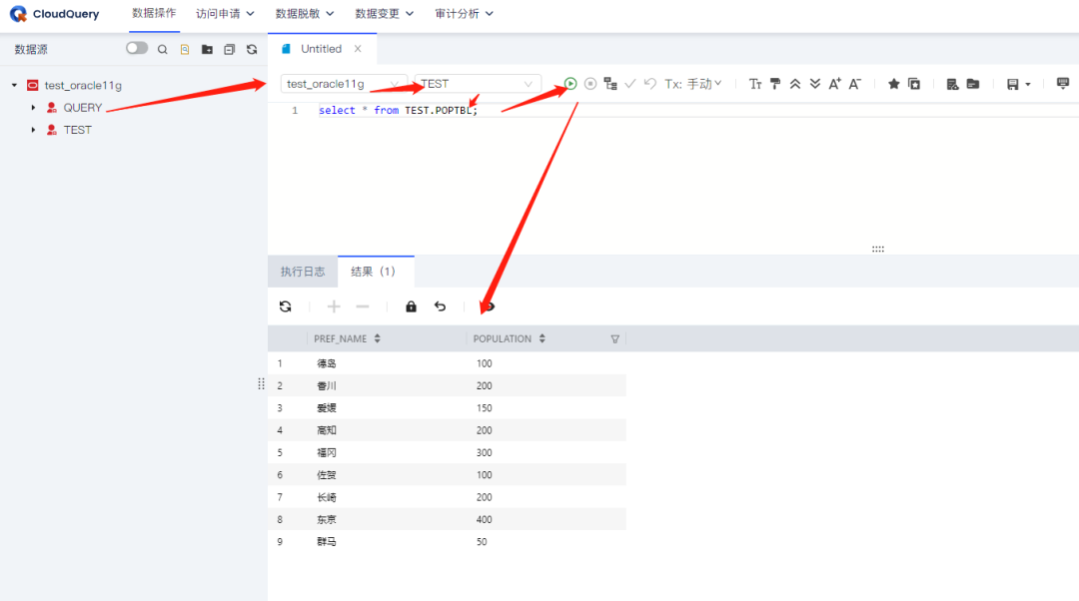Image resolution: width=1079 pixels, height=601 pixels.
Task: Expand the TEST schema in the sidebar
Action: click(x=33, y=129)
